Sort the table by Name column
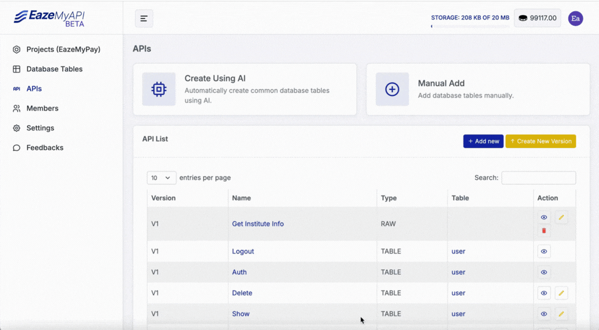 pos(242,198)
